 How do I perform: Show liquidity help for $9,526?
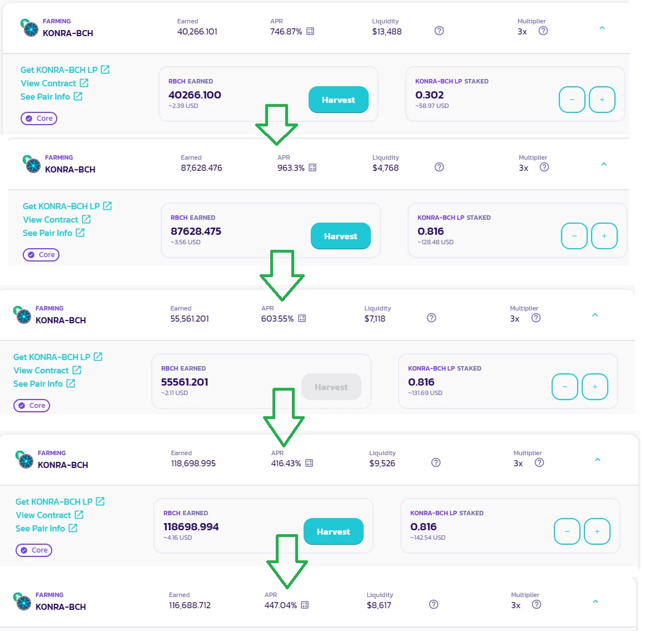click(x=436, y=462)
